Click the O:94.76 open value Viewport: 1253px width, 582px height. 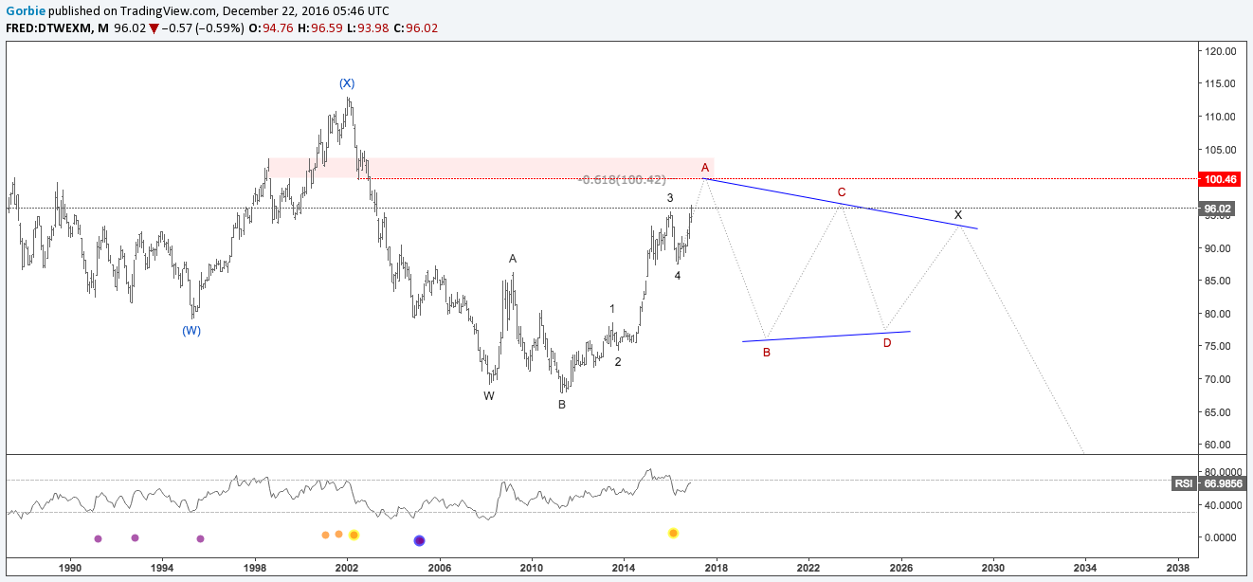tap(269, 27)
